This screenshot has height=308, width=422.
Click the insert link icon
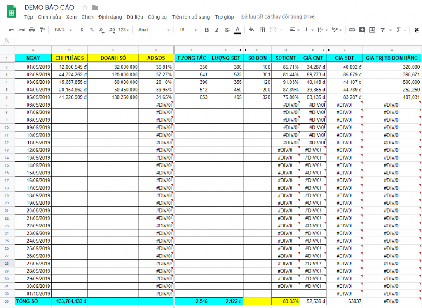352,30
